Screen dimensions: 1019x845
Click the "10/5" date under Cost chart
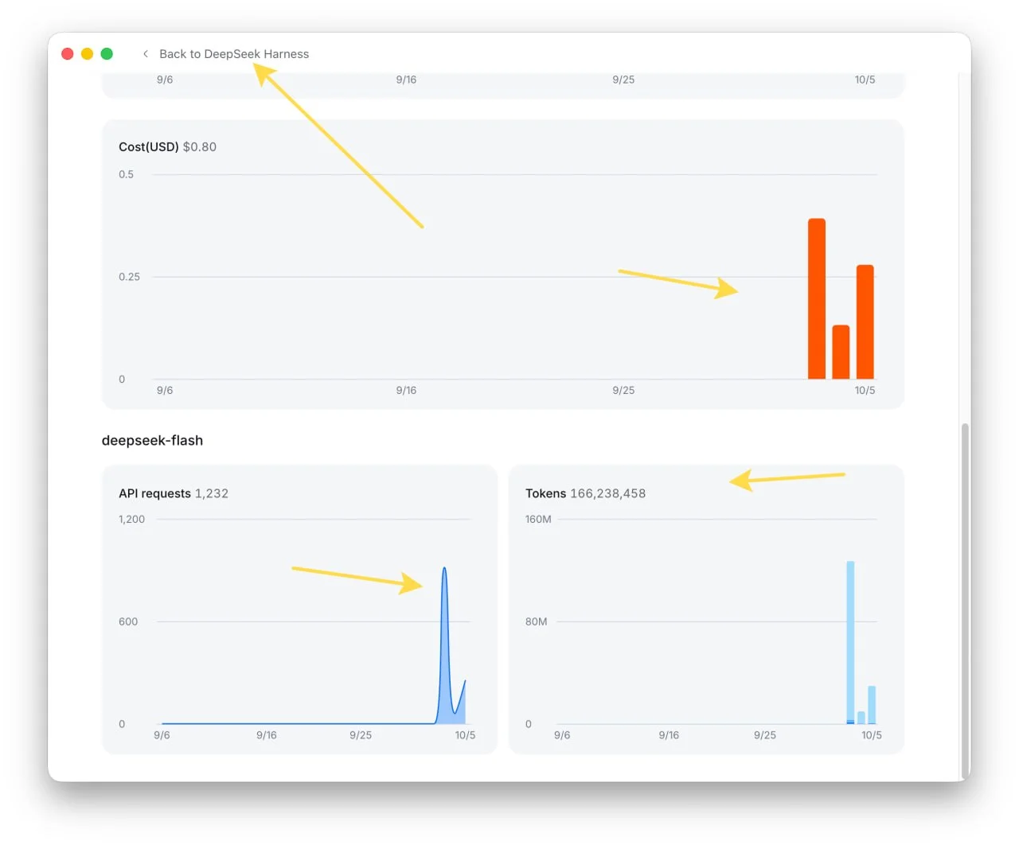tap(865, 391)
